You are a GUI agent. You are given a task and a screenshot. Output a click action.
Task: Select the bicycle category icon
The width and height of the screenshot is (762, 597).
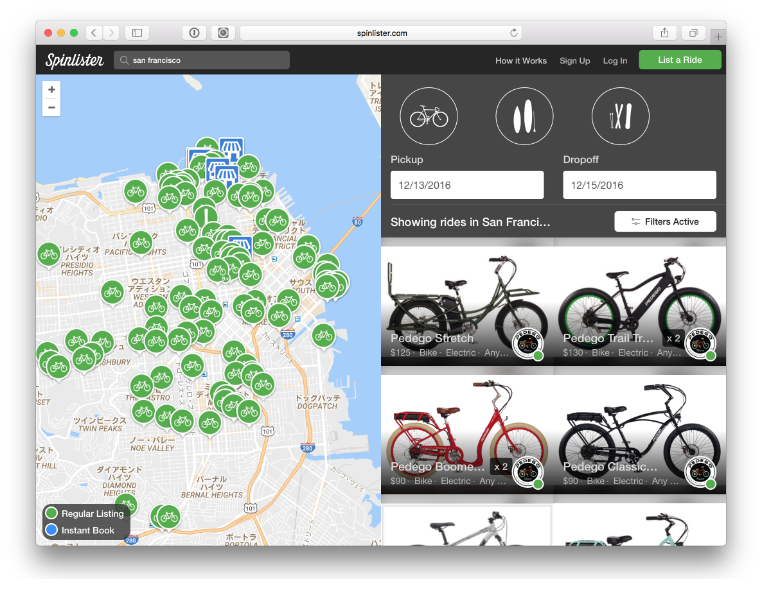click(429, 116)
